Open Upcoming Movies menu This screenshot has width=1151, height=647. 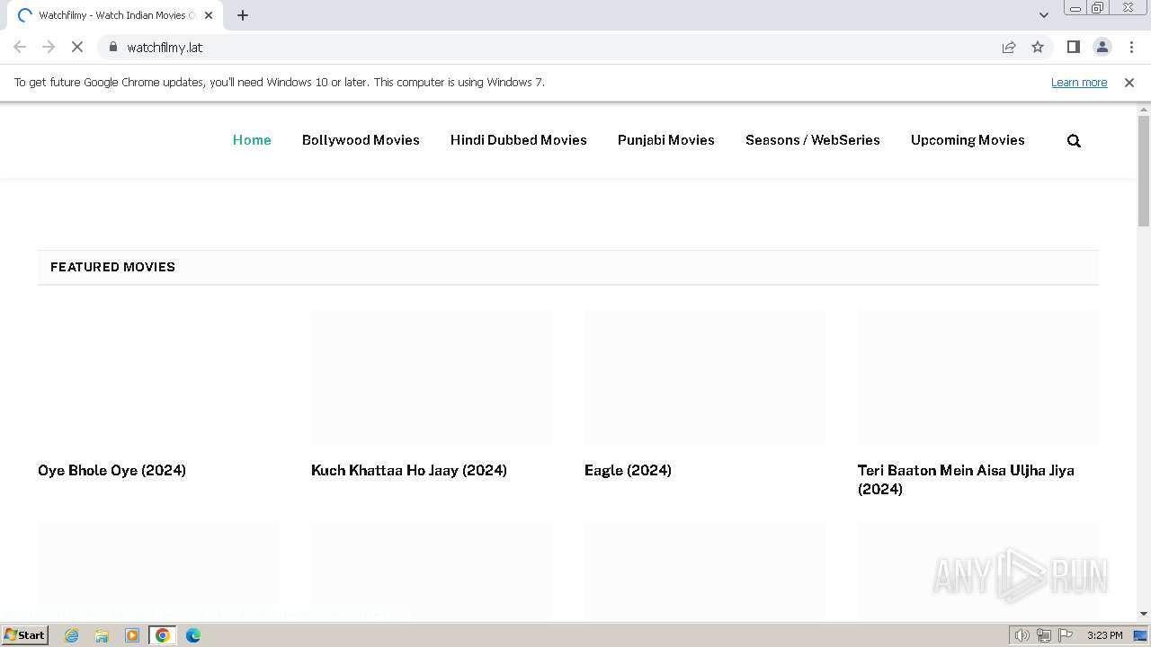coord(968,140)
